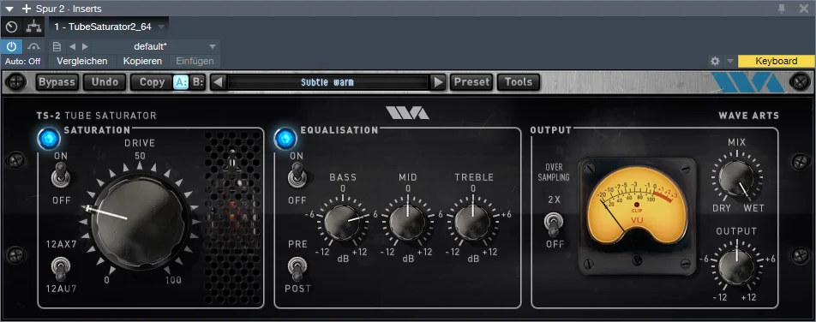
Task: Go to previous host preset
Action: click(x=72, y=47)
